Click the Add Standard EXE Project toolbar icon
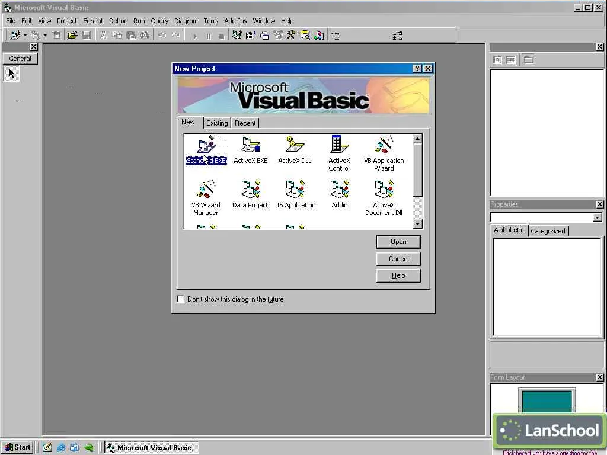The height and width of the screenshot is (455, 607). [15, 35]
